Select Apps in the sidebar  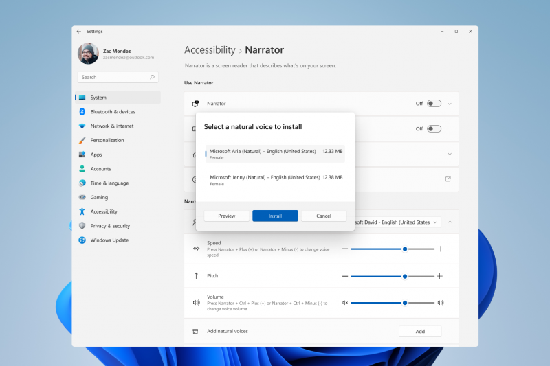pos(118,155)
